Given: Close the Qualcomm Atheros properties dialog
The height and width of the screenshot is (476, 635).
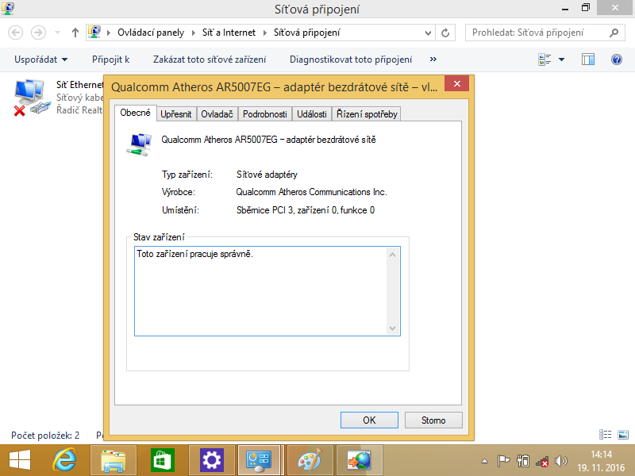Looking at the screenshot, I should pyautogui.click(x=457, y=84).
